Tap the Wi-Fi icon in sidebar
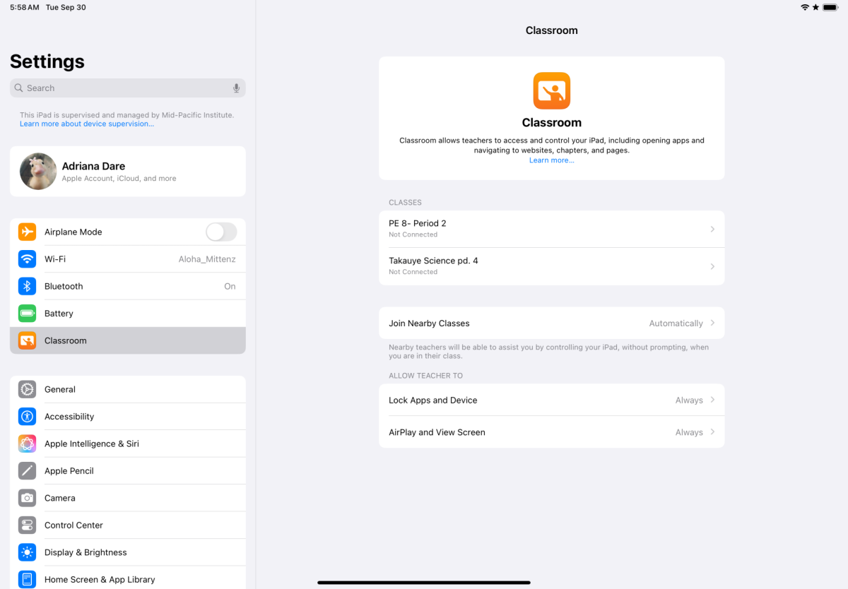The height and width of the screenshot is (589, 848). [27, 259]
